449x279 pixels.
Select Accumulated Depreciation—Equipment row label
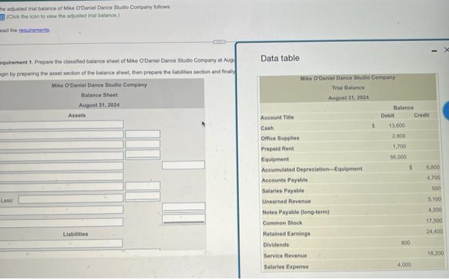tap(312, 169)
